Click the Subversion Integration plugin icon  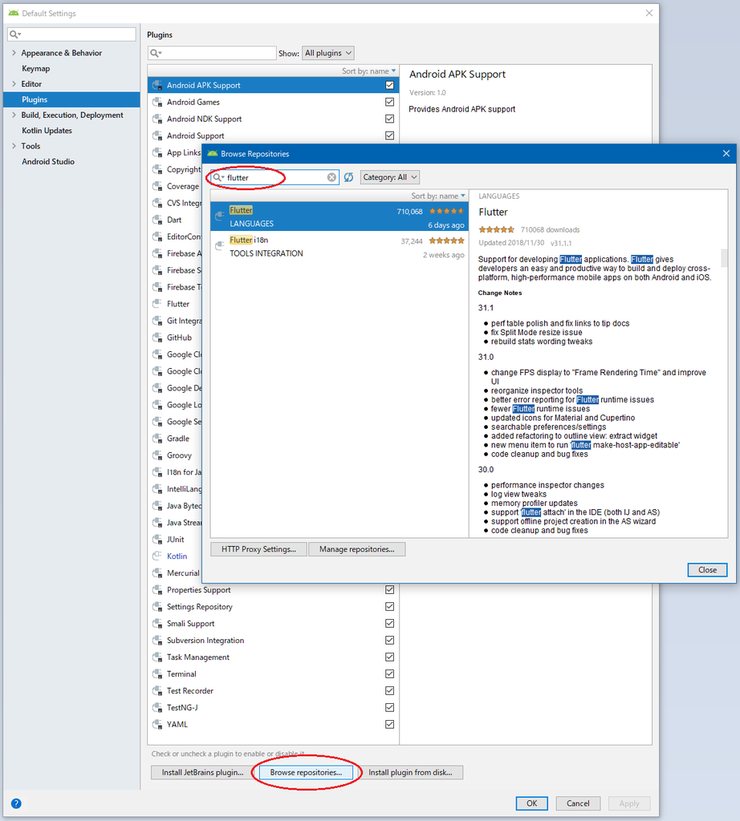point(157,641)
